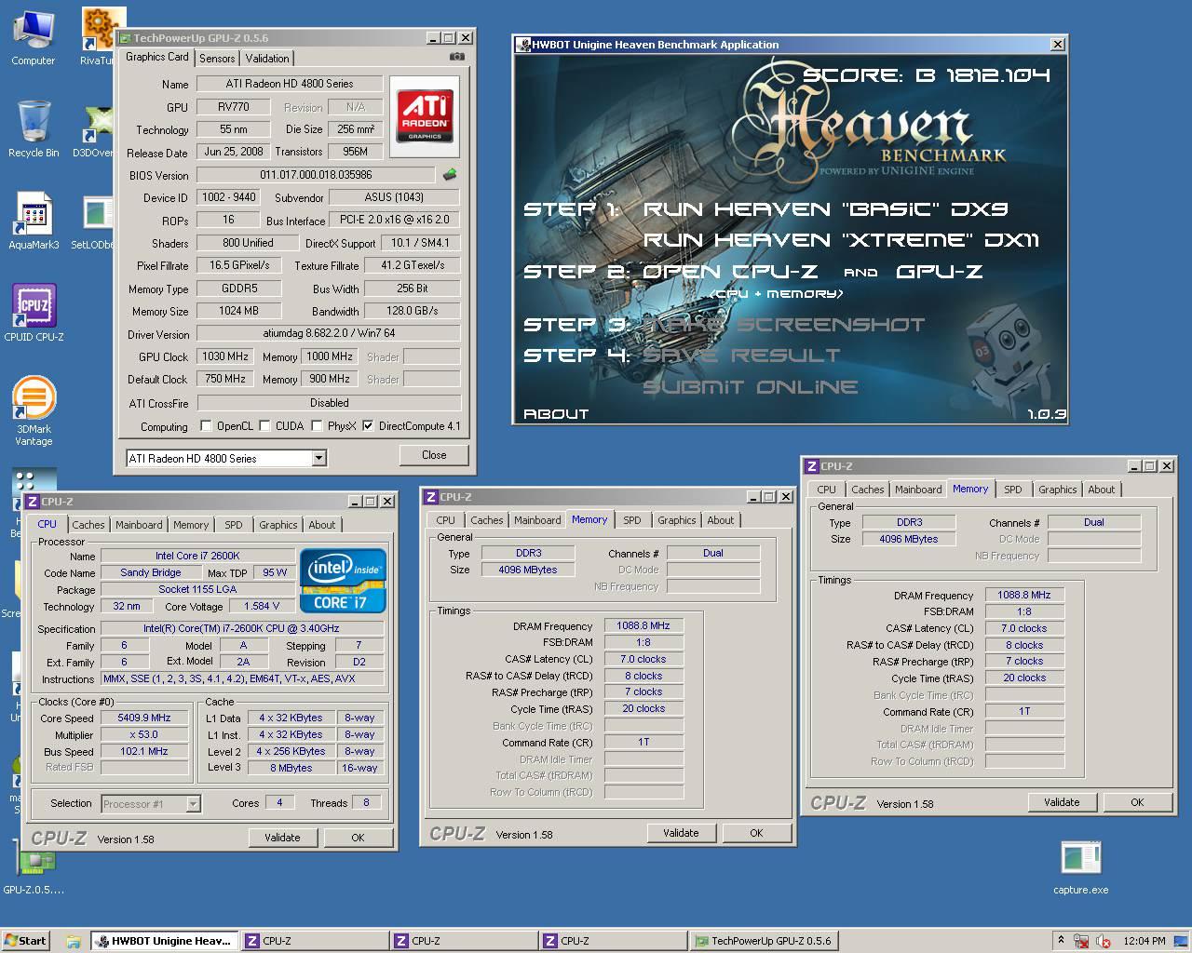Launch CPUID CPU-Z desktop shortcut
This screenshot has height=953, width=1192.
[34, 313]
